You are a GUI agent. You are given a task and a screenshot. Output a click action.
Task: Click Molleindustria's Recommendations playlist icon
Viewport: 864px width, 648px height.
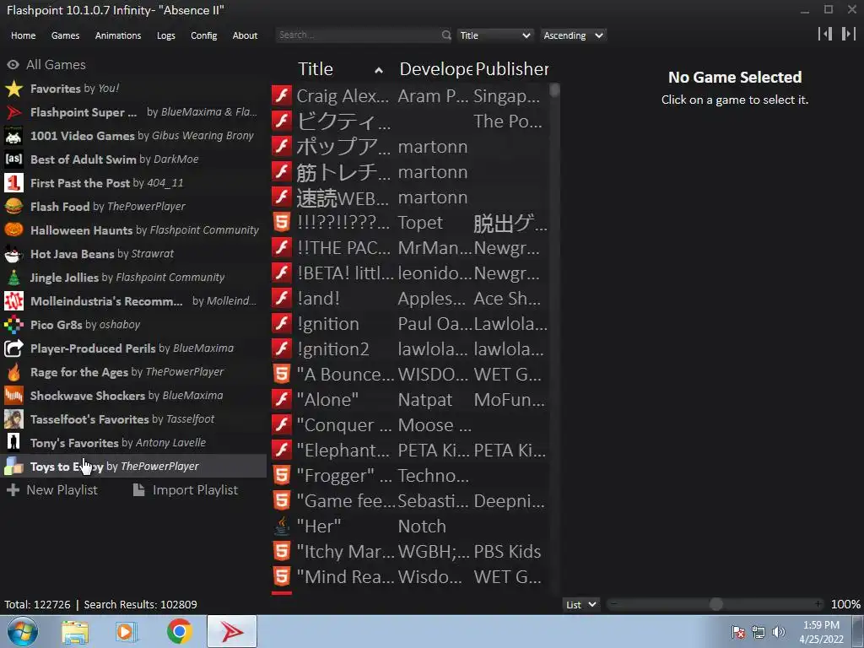point(13,301)
